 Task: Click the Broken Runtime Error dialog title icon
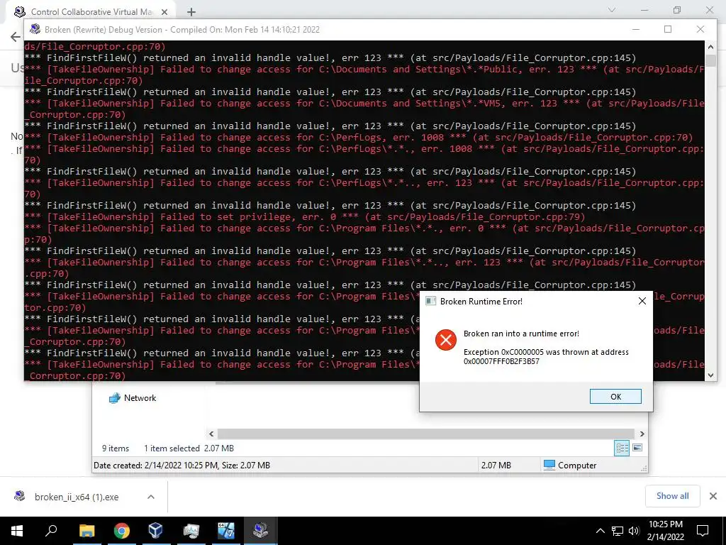point(430,301)
